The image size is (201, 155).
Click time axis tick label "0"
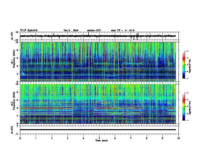point(20,138)
